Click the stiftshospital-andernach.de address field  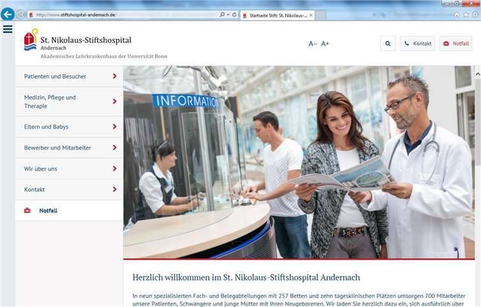pyautogui.click(x=122, y=15)
